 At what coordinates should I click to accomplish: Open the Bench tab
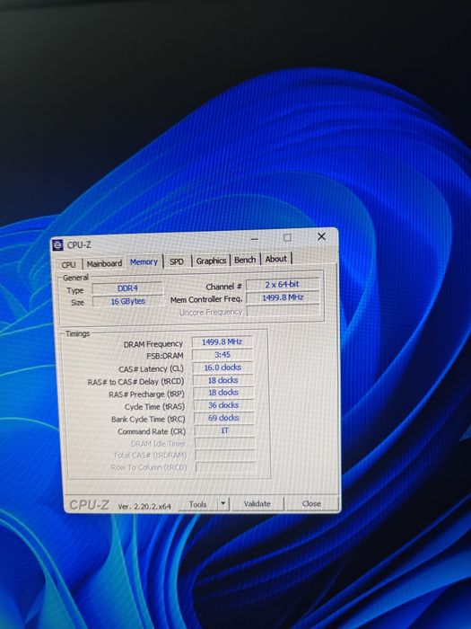(245, 260)
